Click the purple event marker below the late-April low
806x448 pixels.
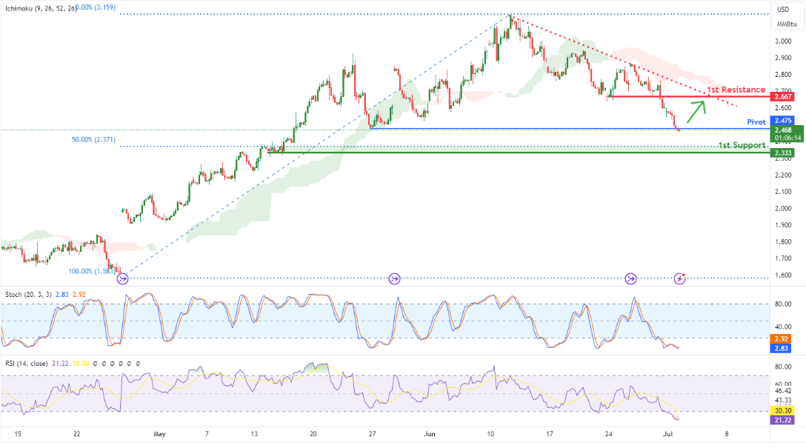click(122, 279)
